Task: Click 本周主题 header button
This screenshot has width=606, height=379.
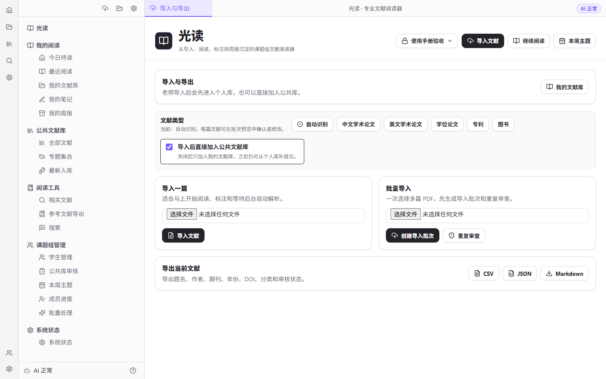Action: click(574, 41)
